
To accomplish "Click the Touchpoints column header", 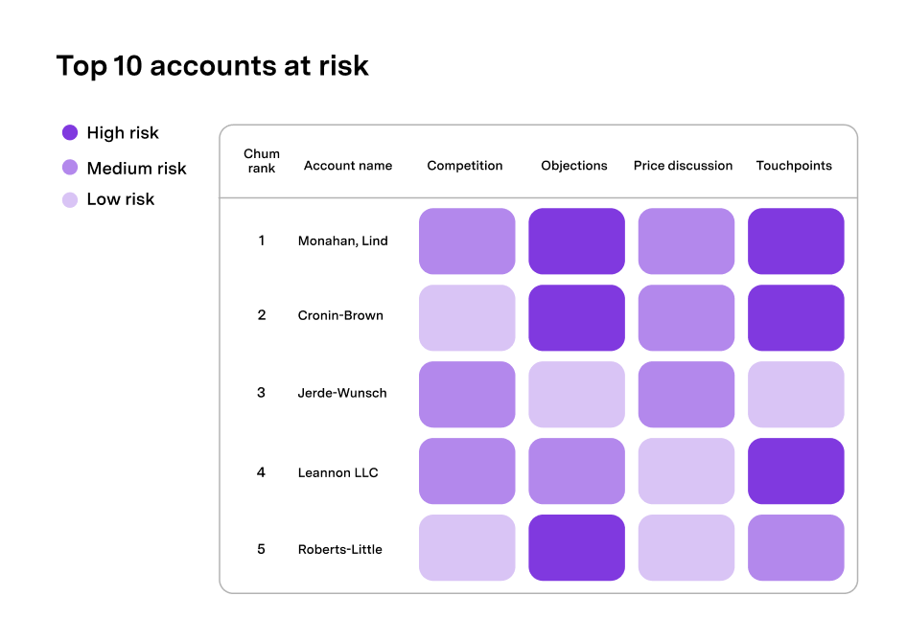I will point(794,166).
